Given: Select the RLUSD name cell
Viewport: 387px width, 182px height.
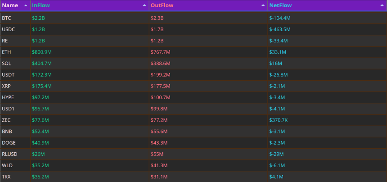Looking at the screenshot, I should tap(15, 155).
